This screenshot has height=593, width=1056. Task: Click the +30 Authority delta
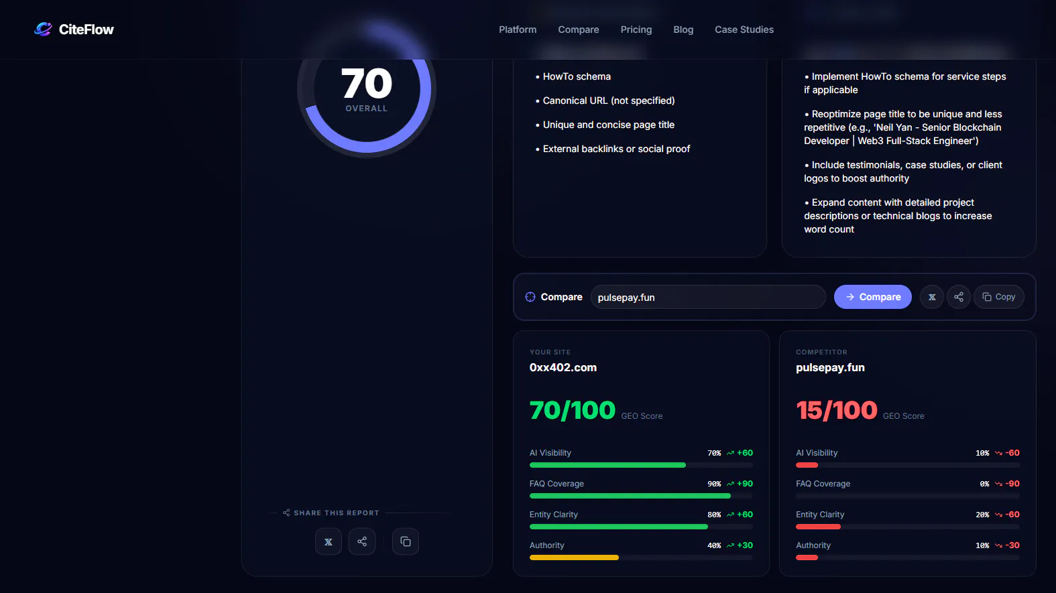tap(745, 545)
